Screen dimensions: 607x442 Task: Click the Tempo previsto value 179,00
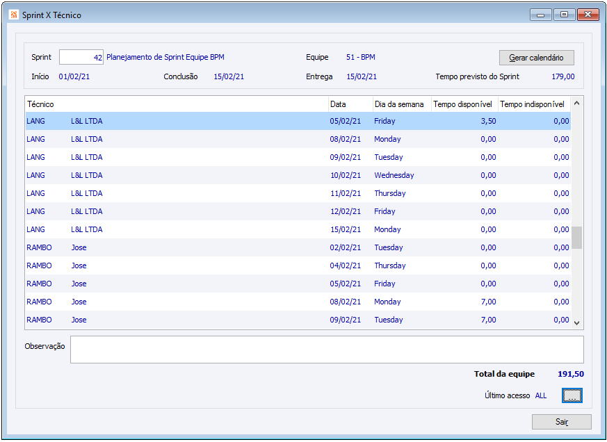(x=563, y=76)
